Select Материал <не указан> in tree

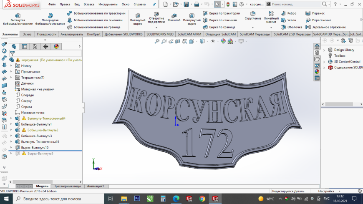point(35,89)
